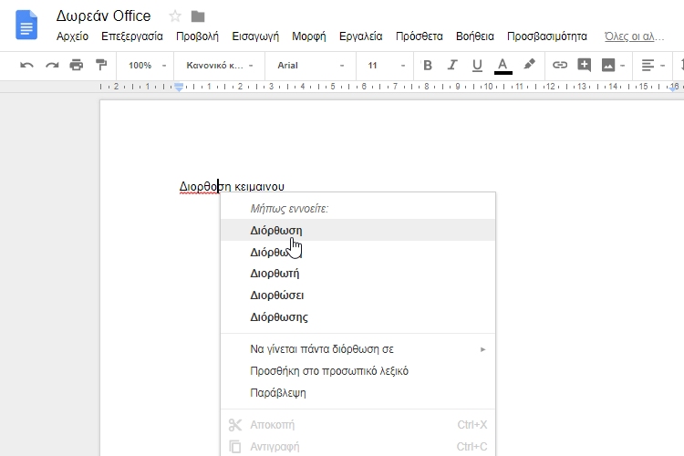Viewport: 684px width, 456px height.
Task: Star the Δωρεάν Office document
Action: click(x=175, y=16)
